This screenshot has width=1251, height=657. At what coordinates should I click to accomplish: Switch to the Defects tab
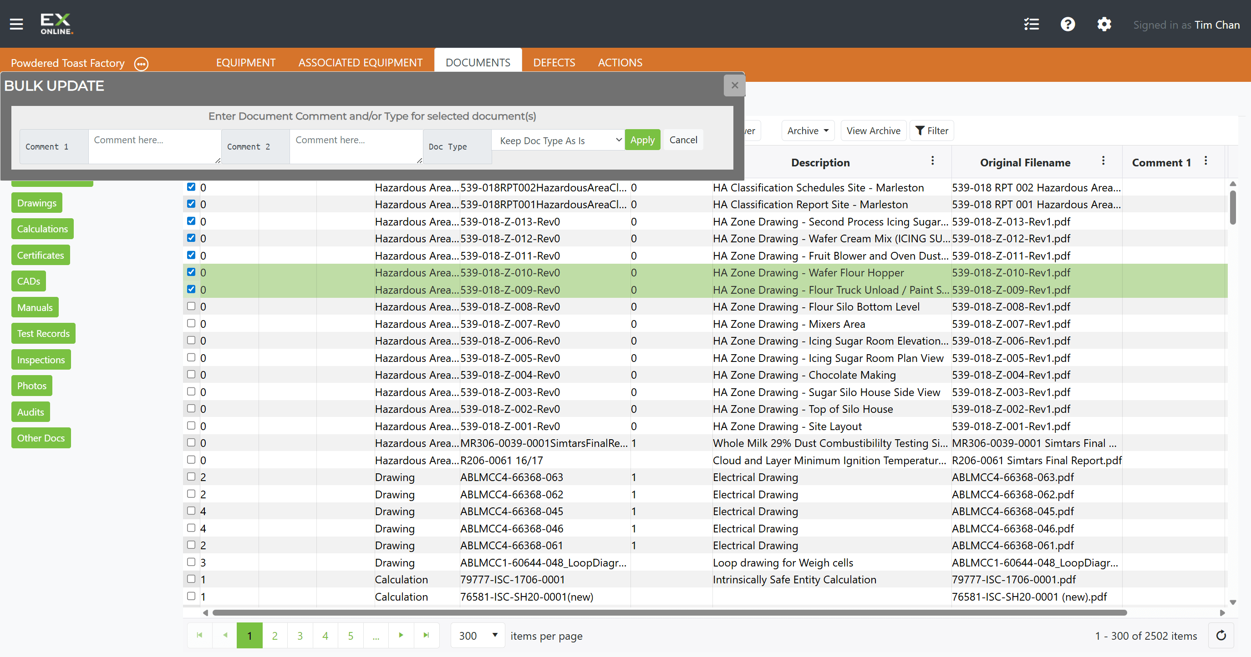click(554, 63)
